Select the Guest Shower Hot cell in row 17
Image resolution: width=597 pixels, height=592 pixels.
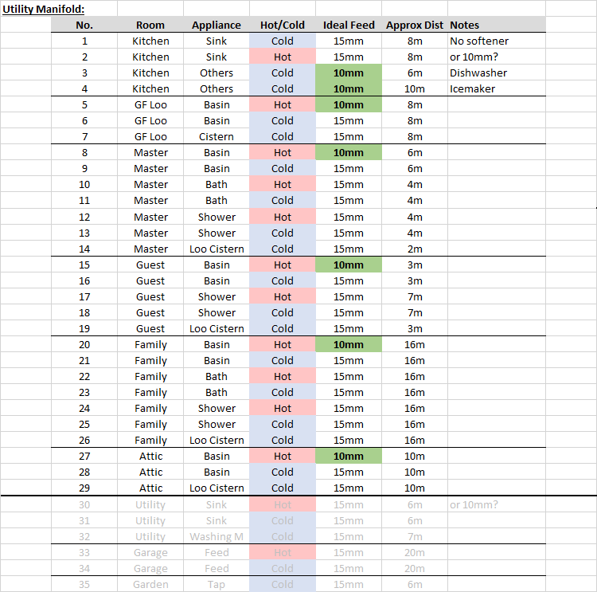[x=283, y=297]
